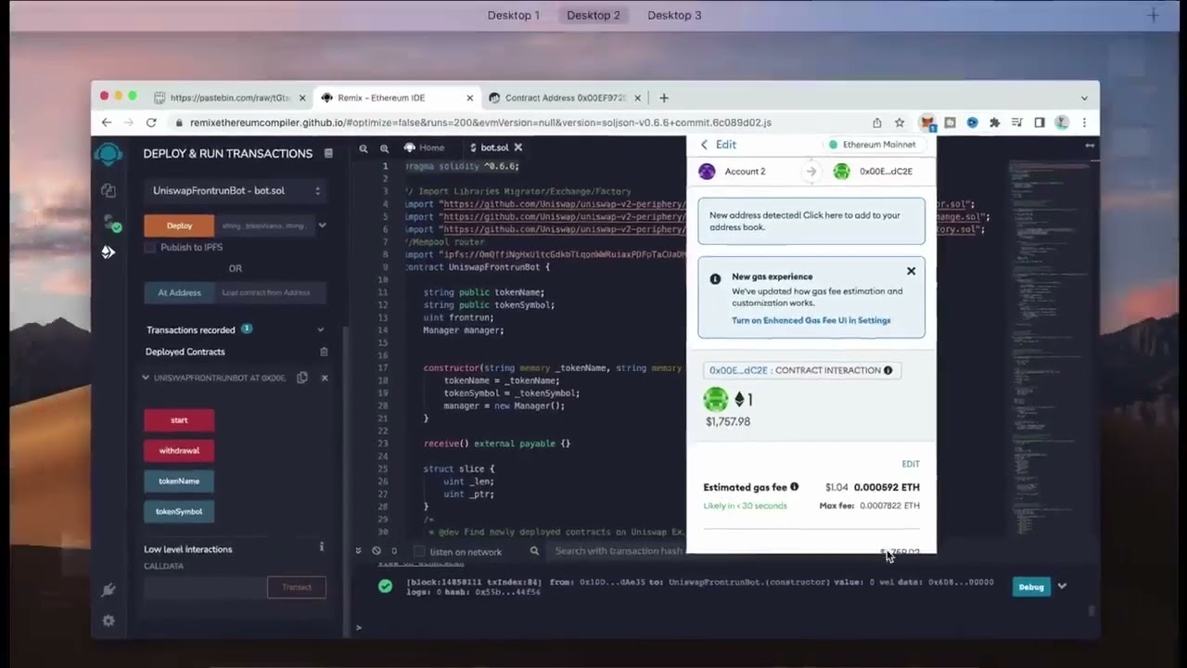Open the Deploy & run transactions sidebar icon

click(x=108, y=251)
